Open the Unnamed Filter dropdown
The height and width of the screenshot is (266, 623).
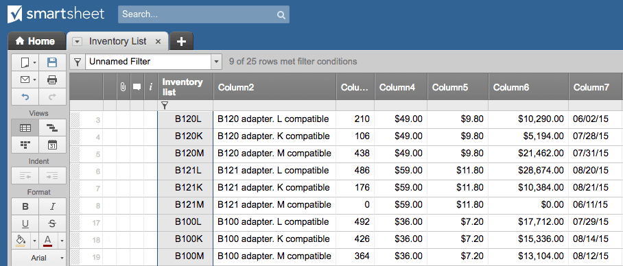point(216,62)
